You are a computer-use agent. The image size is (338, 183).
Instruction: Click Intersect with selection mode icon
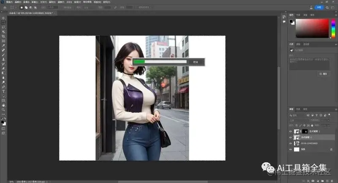[x=35, y=8]
